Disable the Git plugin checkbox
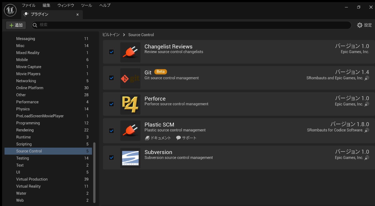 pos(111,78)
